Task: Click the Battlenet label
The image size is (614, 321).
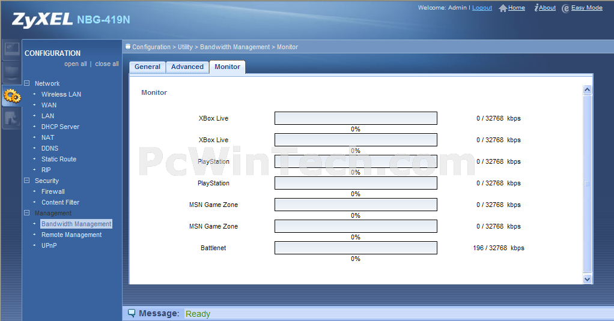Action: pos(213,248)
